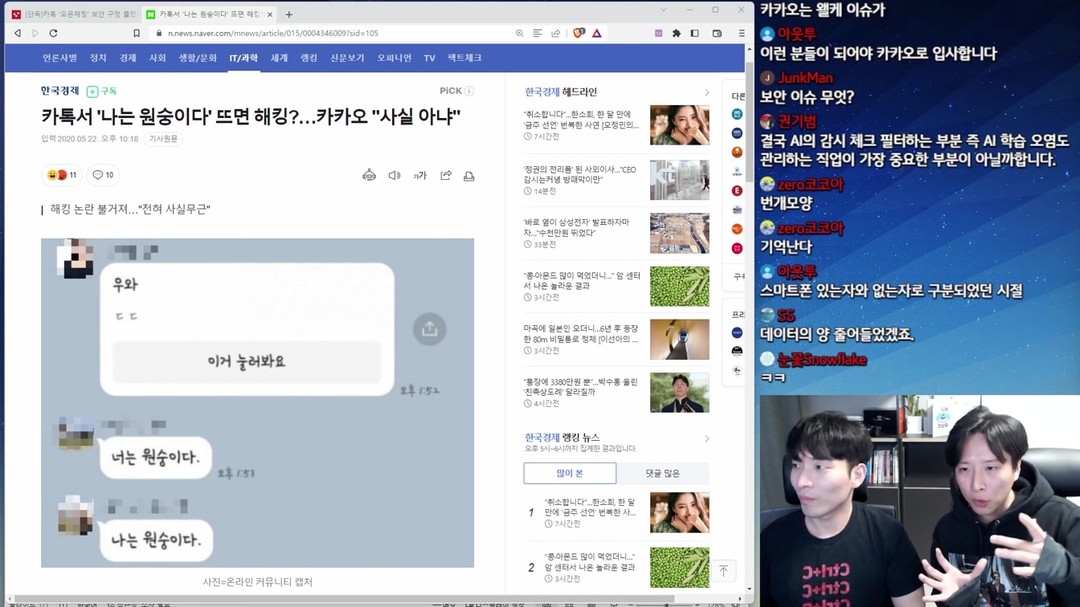
Task: Click the zoom magnifier icon in address bar
Action: coord(520,34)
